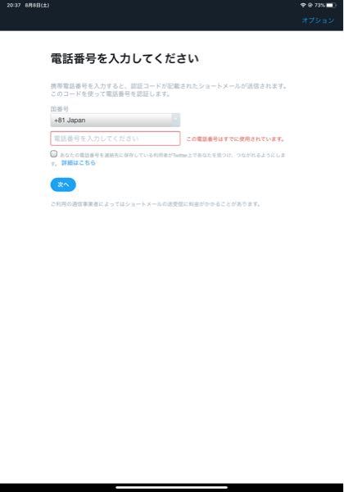
Task: Tap the 8月8日(土) date in status bar
Action: 37,6
